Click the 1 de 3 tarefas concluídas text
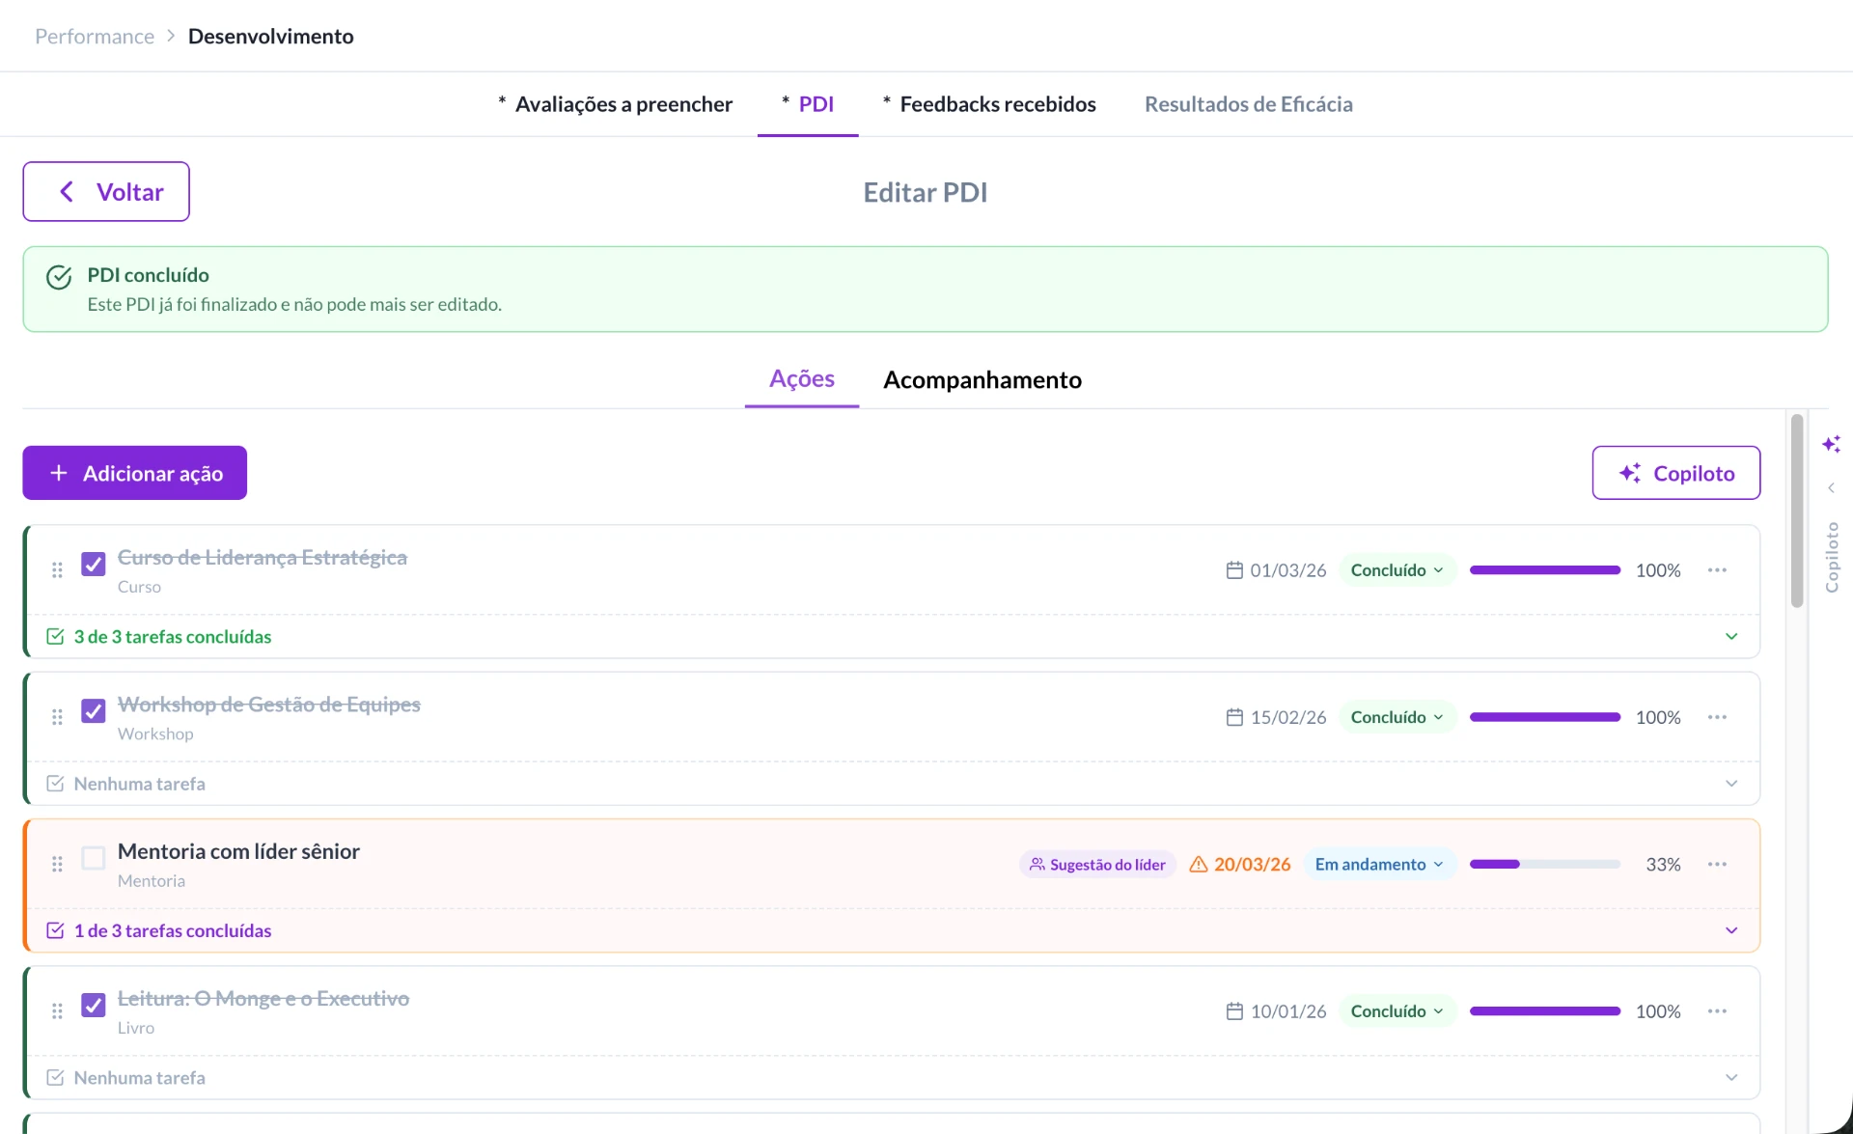This screenshot has width=1853, height=1134. [173, 930]
